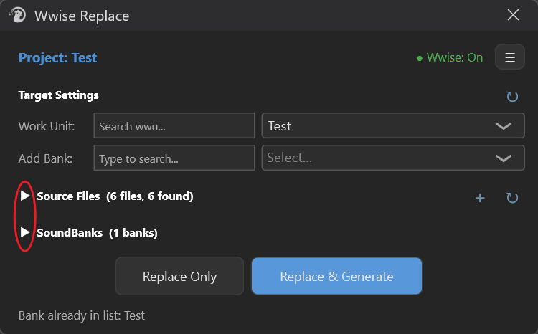538x334 pixels.
Task: Click the 'Bank already in list: Test' status
Action: [82, 315]
